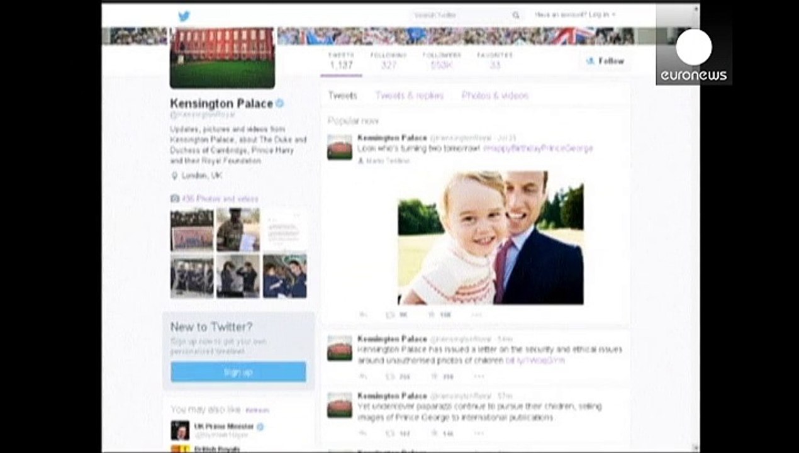Click the avatar on the birthday tweet
The height and width of the screenshot is (453, 799).
point(340,147)
